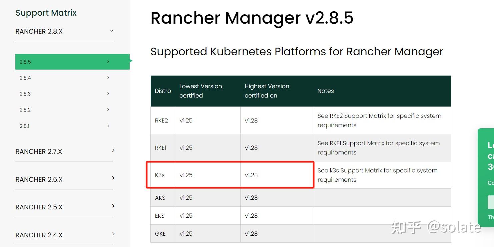Click the arrow icon next to 2.8.3

(x=108, y=94)
